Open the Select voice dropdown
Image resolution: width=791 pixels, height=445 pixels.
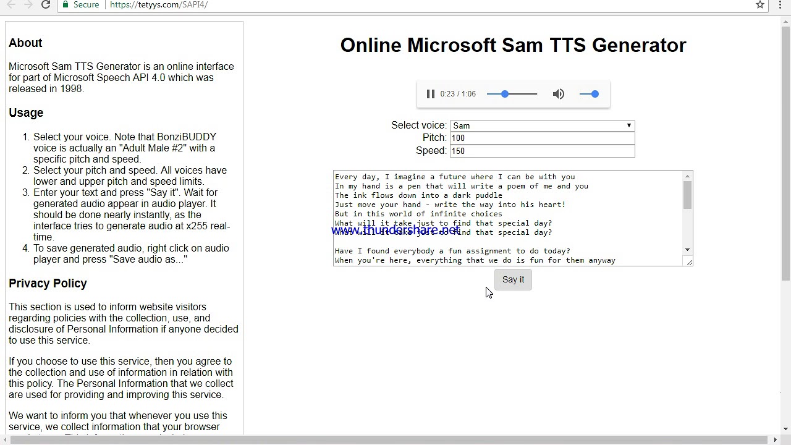click(x=542, y=125)
